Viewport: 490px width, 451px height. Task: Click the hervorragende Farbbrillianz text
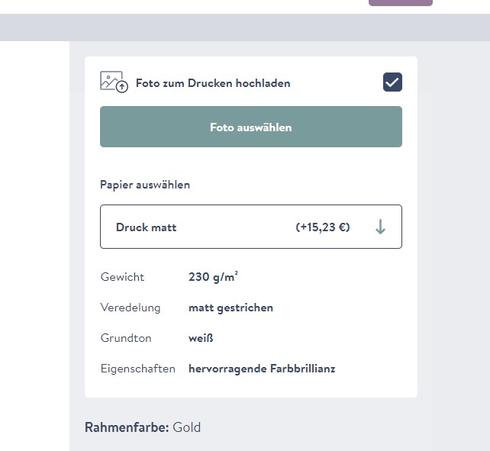262,369
